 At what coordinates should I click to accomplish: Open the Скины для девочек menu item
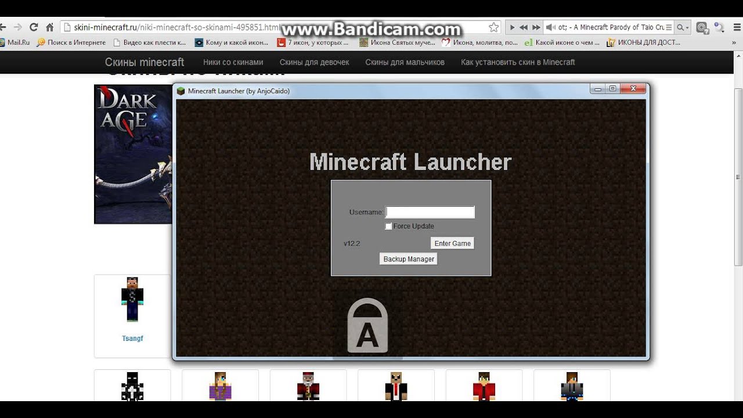tap(314, 62)
